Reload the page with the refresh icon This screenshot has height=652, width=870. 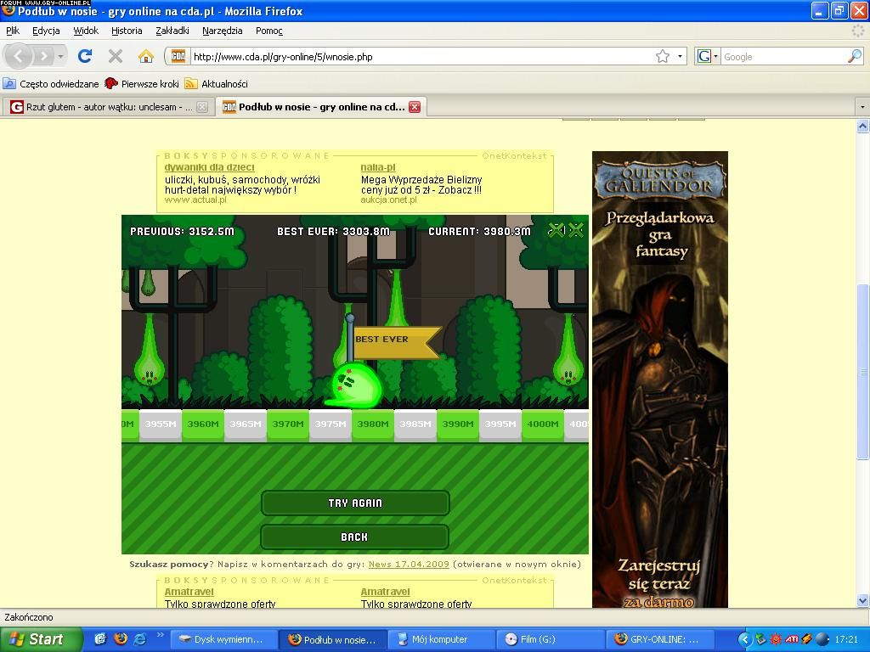coord(85,56)
